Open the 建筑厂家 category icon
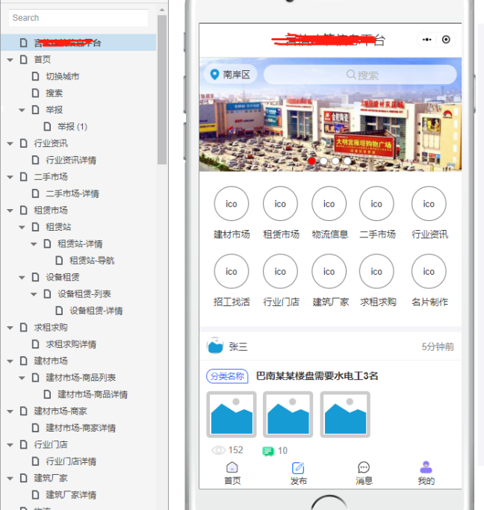Viewport: 484px width, 510px height. 329,271
